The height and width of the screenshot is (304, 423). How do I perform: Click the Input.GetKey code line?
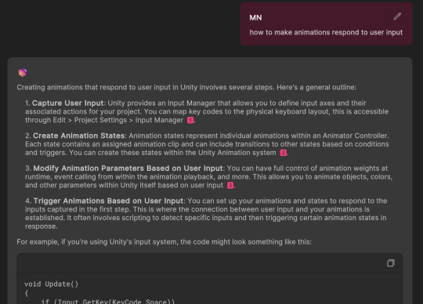[x=107, y=302]
